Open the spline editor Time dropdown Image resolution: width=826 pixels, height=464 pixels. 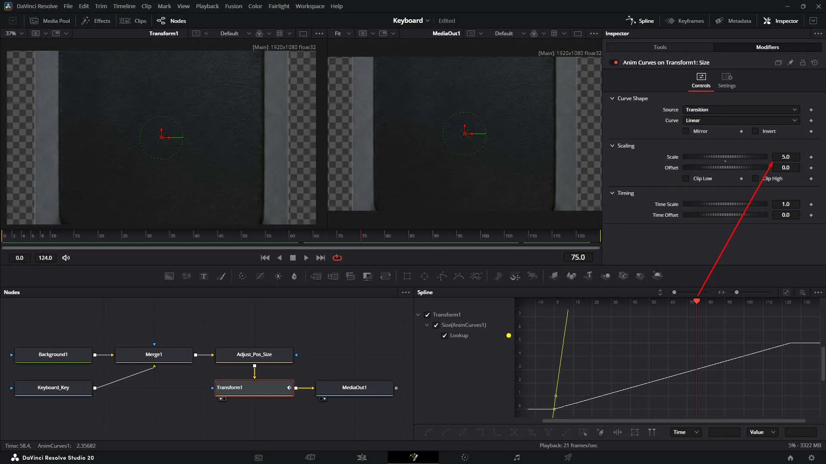[686, 432]
